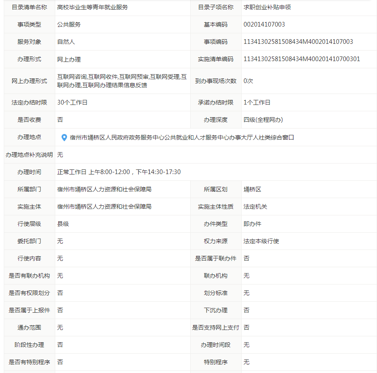The image size is (377, 373).
Task: Click the 基本编码 value 002014107003
Action: pyautogui.click(x=264, y=24)
